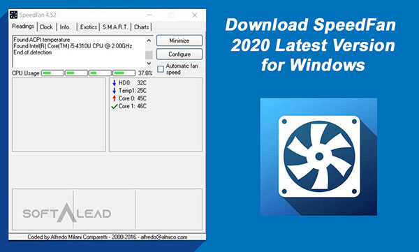Open the Readings tab
The width and height of the screenshot is (419, 252).
[23, 27]
